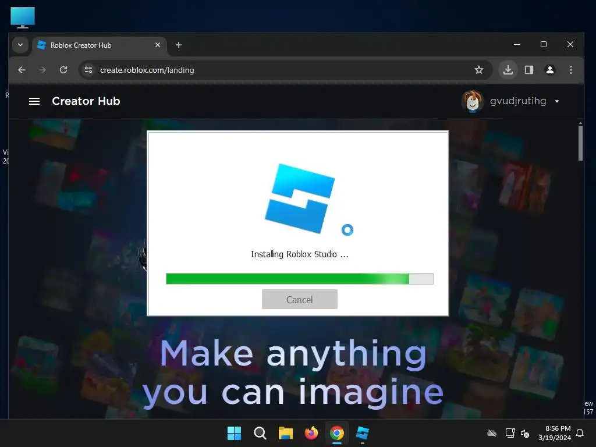Screen dimensions: 596x447
Task: Click the Roblox avatar picture of gvudjrutihg
Action: pos(472,101)
